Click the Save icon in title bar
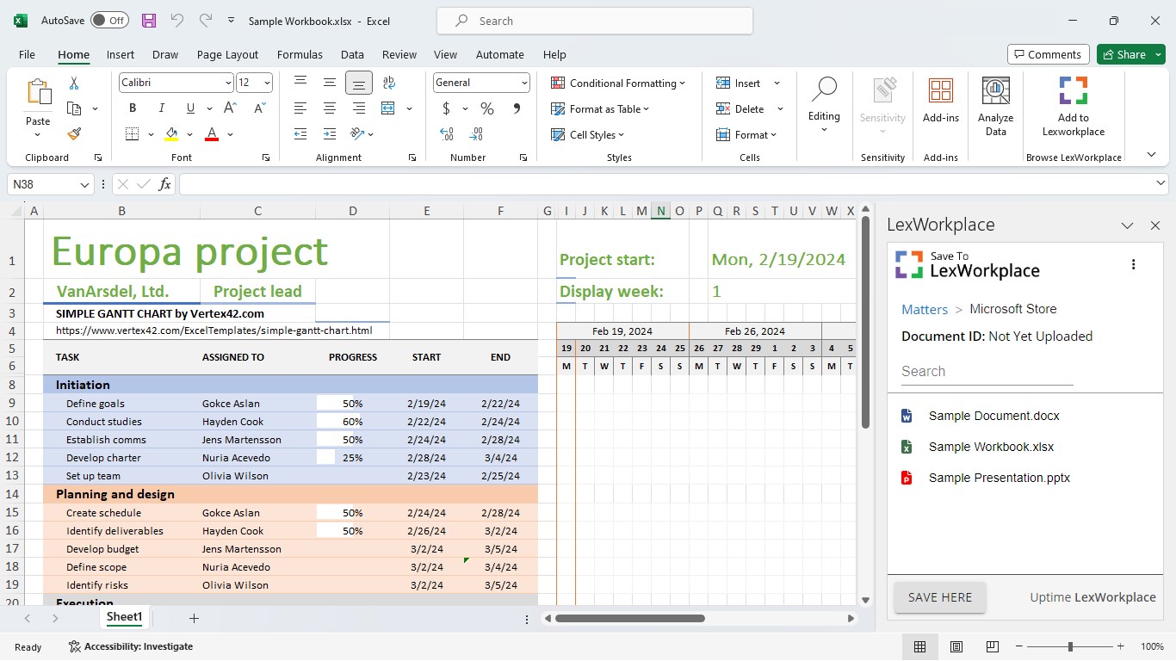The height and width of the screenshot is (661, 1176). [149, 21]
